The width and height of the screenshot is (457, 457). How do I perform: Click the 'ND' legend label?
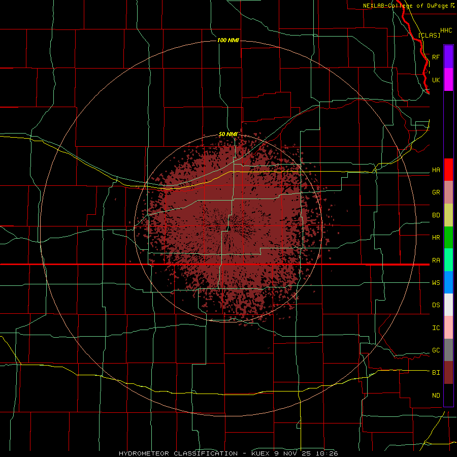(x=436, y=396)
